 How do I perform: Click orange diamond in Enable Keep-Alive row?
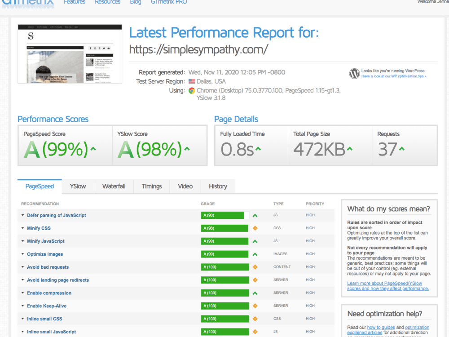click(x=255, y=306)
